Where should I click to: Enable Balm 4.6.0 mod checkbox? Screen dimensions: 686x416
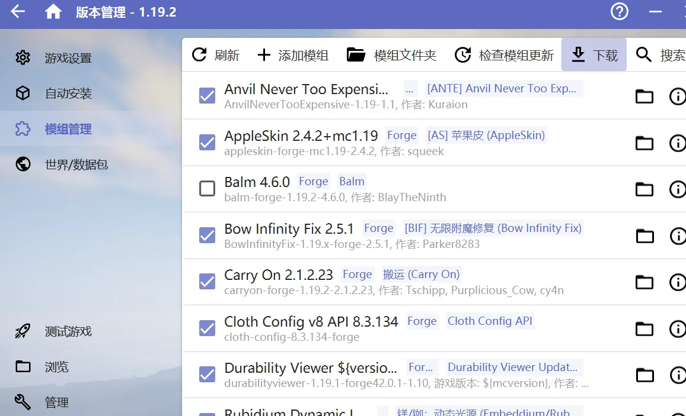click(207, 189)
